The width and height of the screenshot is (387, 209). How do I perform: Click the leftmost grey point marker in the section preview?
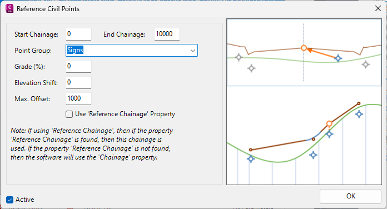[x=239, y=57]
